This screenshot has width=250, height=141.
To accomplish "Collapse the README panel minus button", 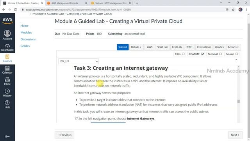I will coord(236,60).
